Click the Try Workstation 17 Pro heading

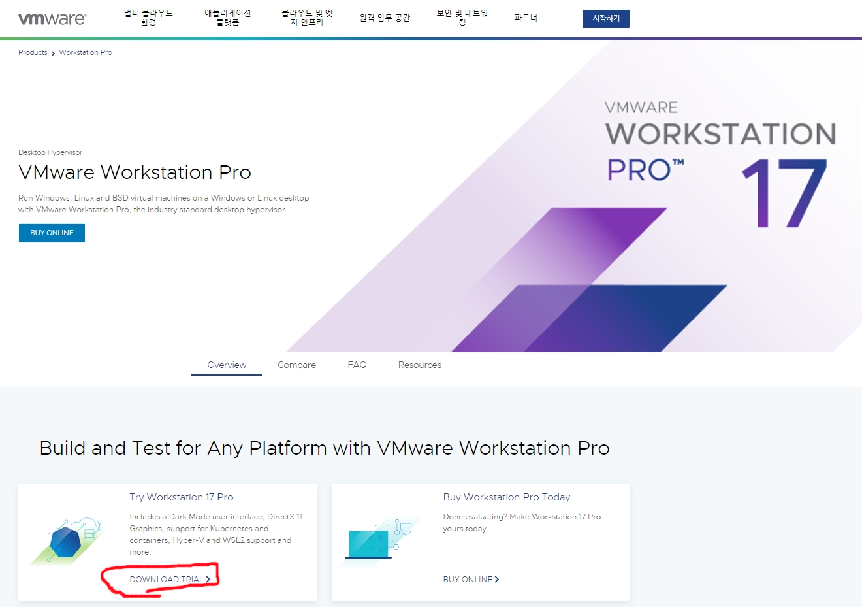point(182,497)
